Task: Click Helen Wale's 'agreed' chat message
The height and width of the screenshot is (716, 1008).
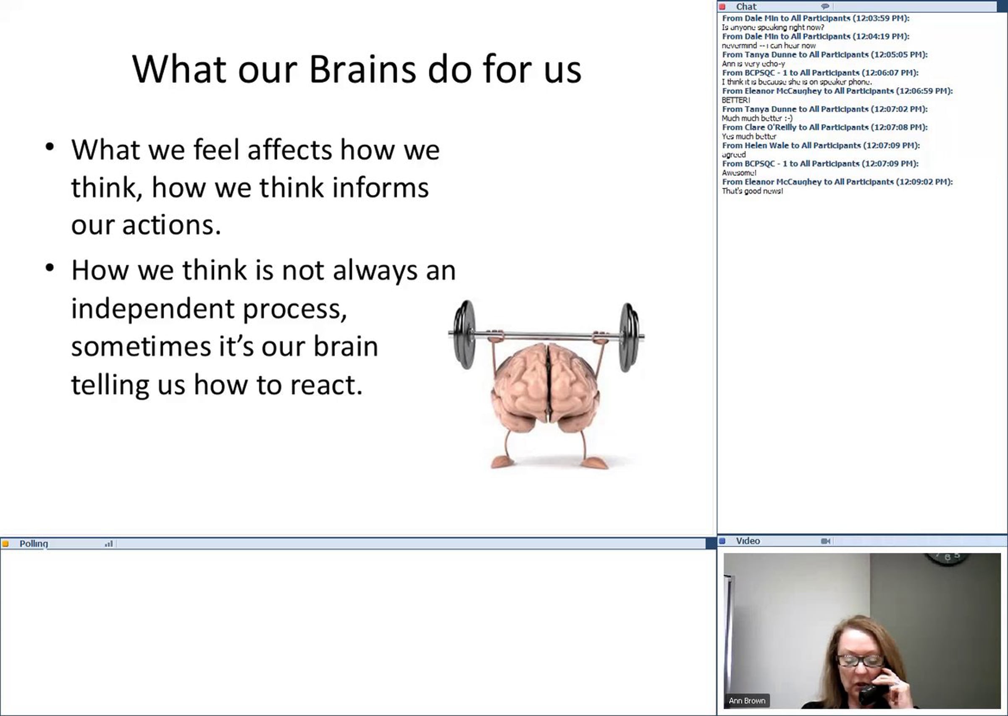Action: click(x=734, y=154)
